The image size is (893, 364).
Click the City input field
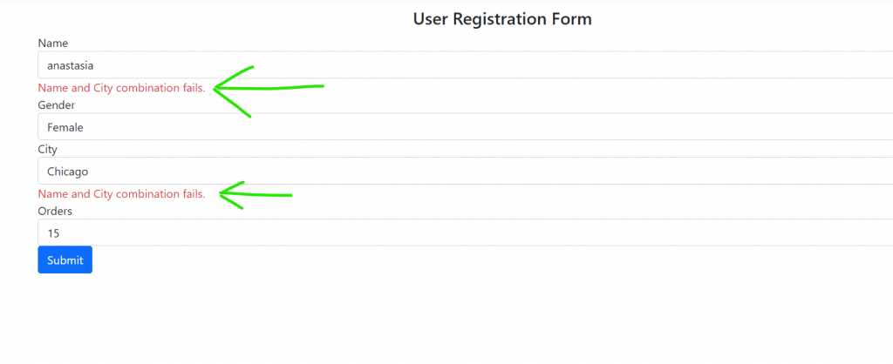click(462, 172)
